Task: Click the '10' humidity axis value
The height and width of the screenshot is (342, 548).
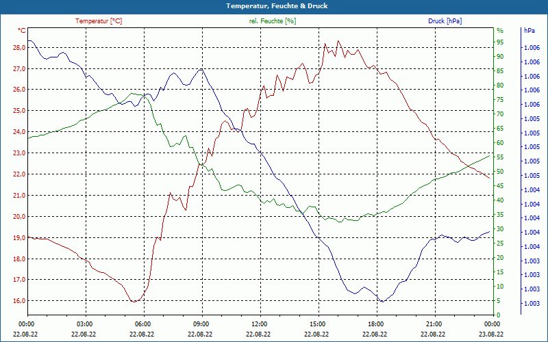Action: [x=500, y=287]
